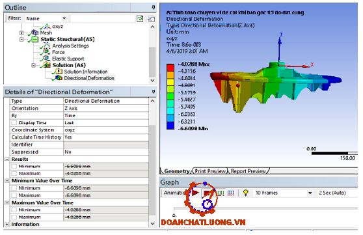
Task: Click the Outline filter text field
Action: 102,18
